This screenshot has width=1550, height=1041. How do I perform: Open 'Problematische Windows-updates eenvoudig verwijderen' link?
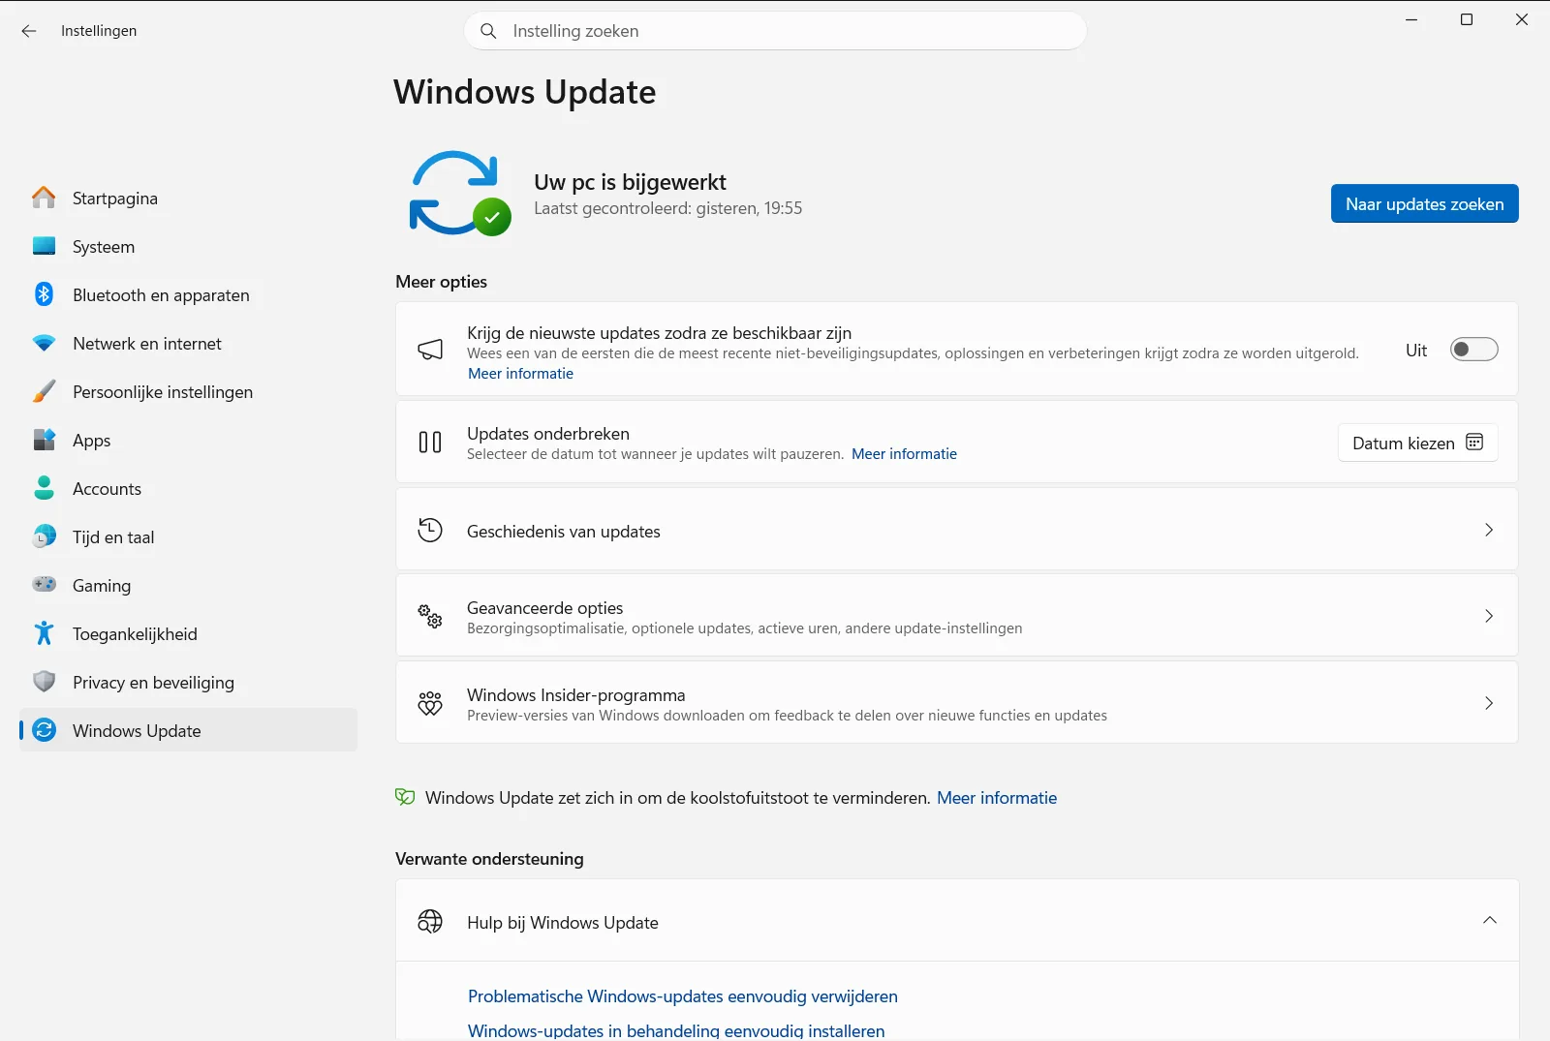coord(683,996)
